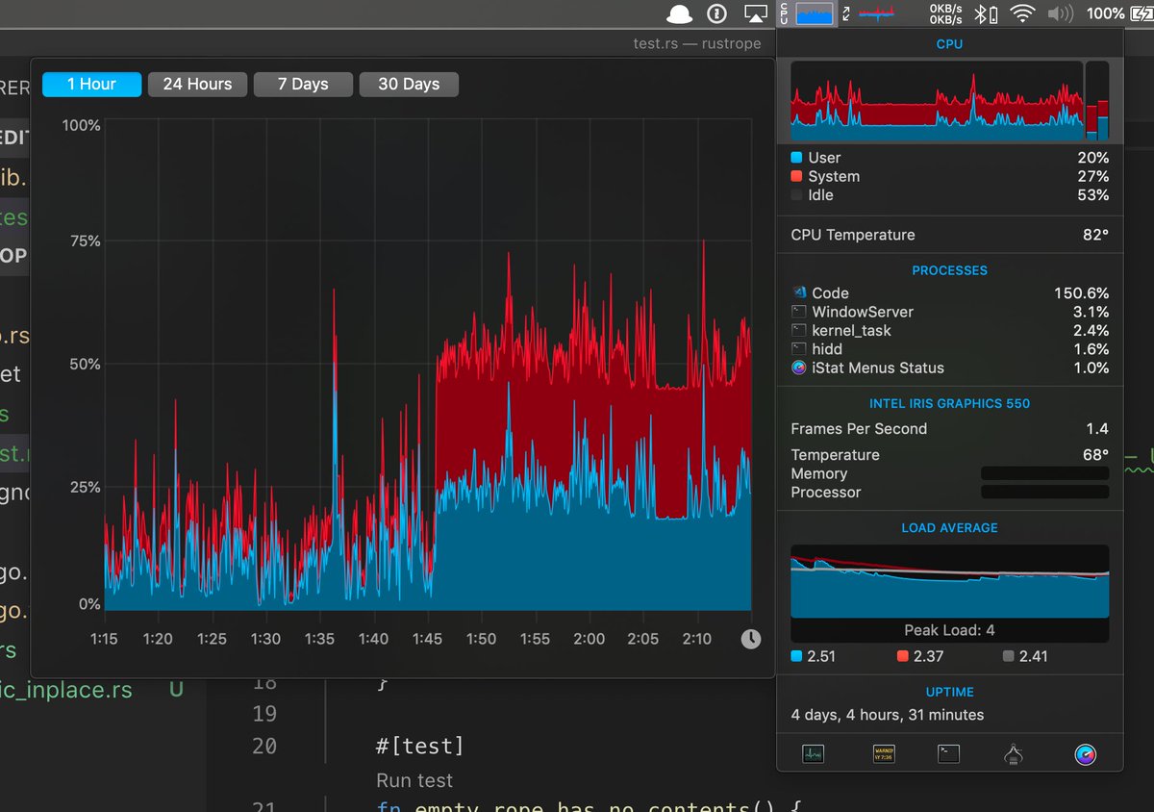
Task: Click line number 20 in the editor gutter
Action: click(x=263, y=746)
